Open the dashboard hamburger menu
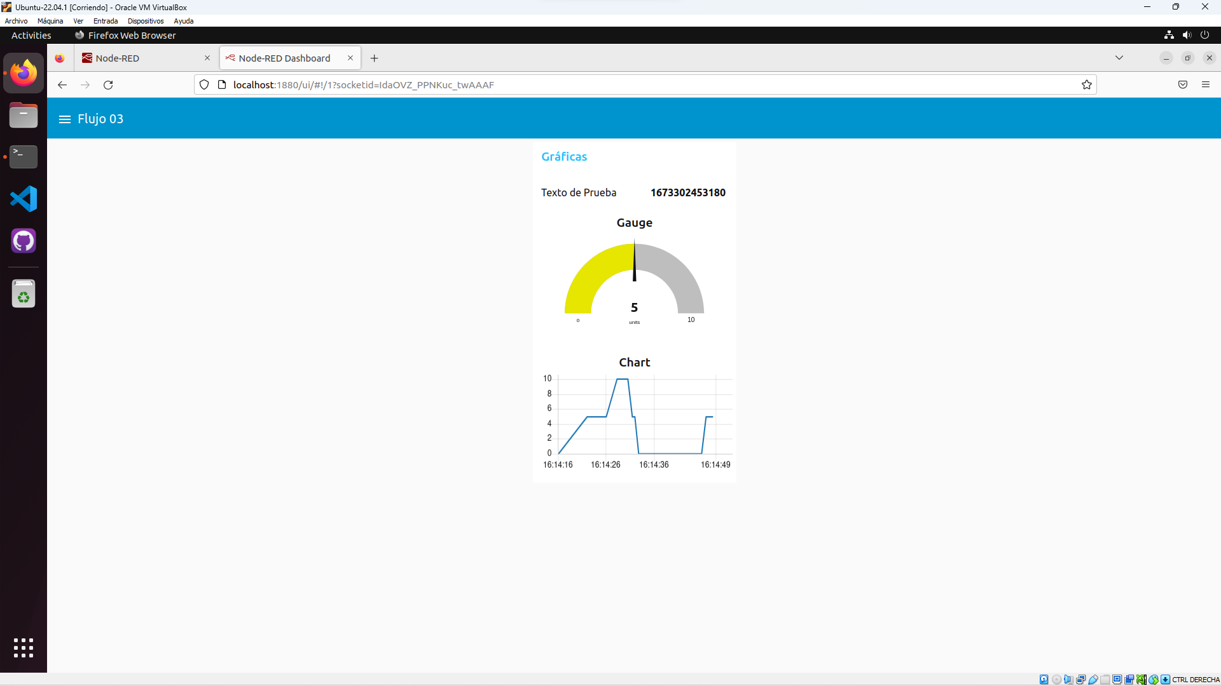 click(x=64, y=119)
